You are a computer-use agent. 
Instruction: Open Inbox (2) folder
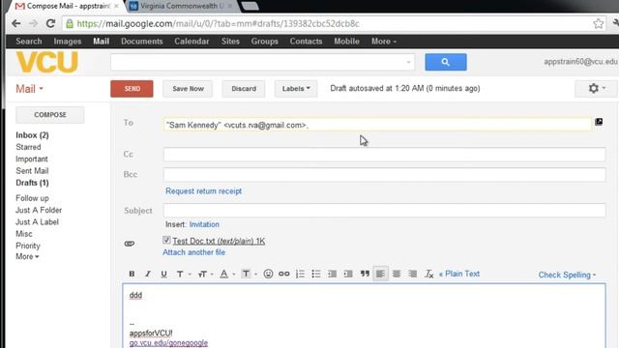click(32, 135)
